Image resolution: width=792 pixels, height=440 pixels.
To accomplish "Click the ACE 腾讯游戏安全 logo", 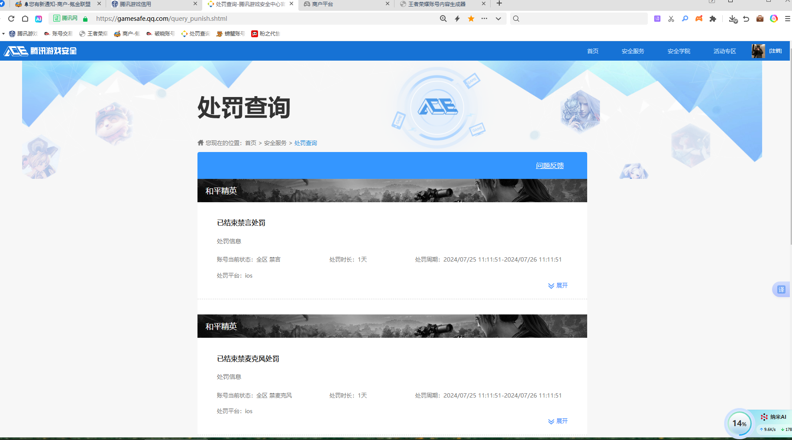I will pos(40,51).
